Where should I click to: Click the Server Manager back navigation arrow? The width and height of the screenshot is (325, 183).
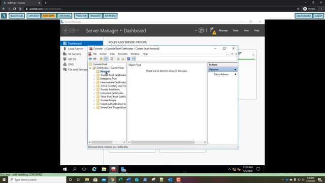pos(66,30)
